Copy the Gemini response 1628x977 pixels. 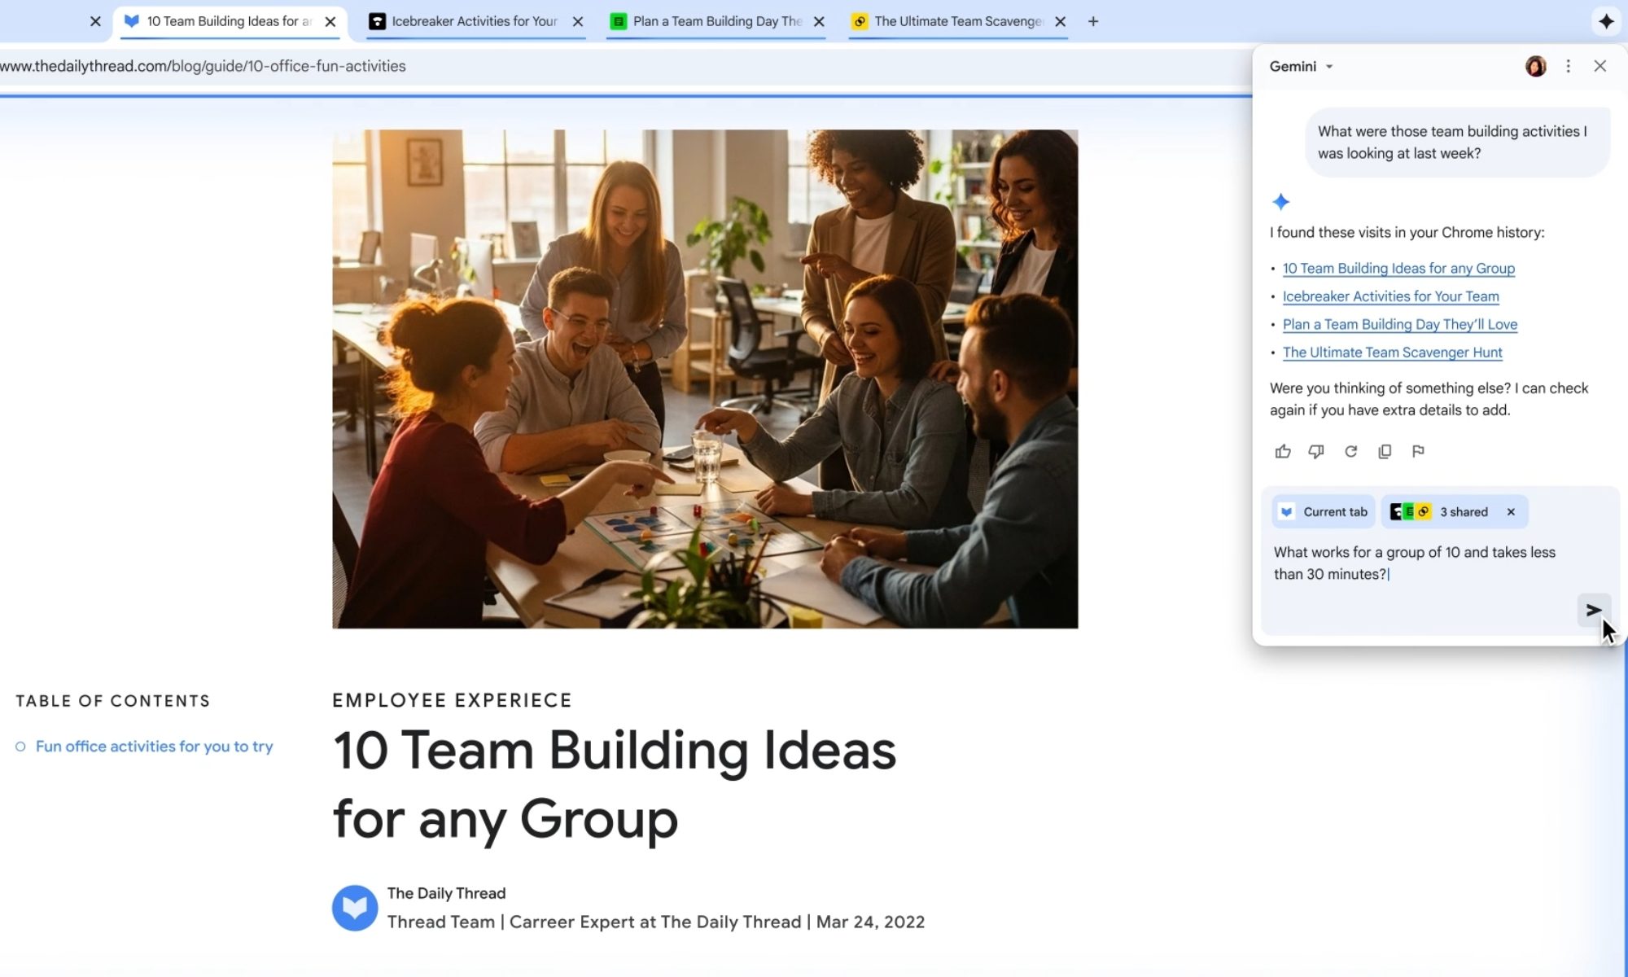1385,451
